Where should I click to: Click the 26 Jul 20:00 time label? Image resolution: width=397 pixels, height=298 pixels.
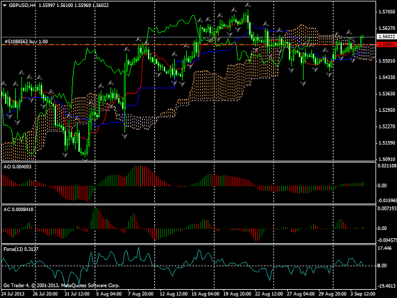(45, 294)
